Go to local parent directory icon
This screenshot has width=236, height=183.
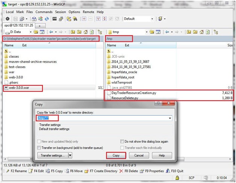pos(73,32)
